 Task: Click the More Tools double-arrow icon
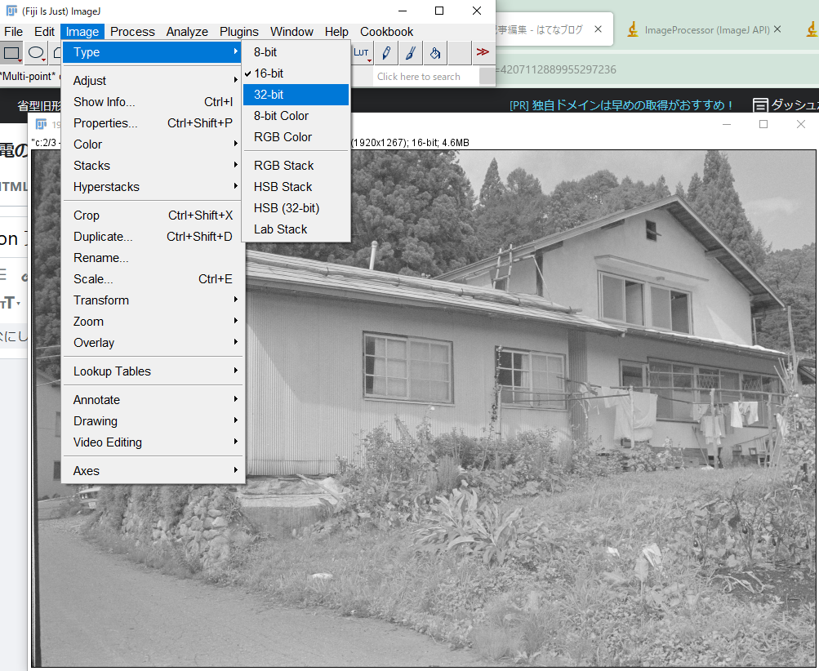482,52
